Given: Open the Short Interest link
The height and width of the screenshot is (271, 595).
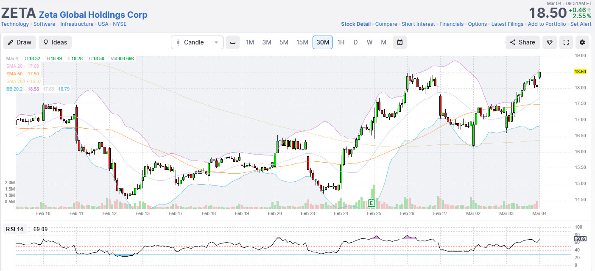Looking at the screenshot, I should (x=418, y=24).
